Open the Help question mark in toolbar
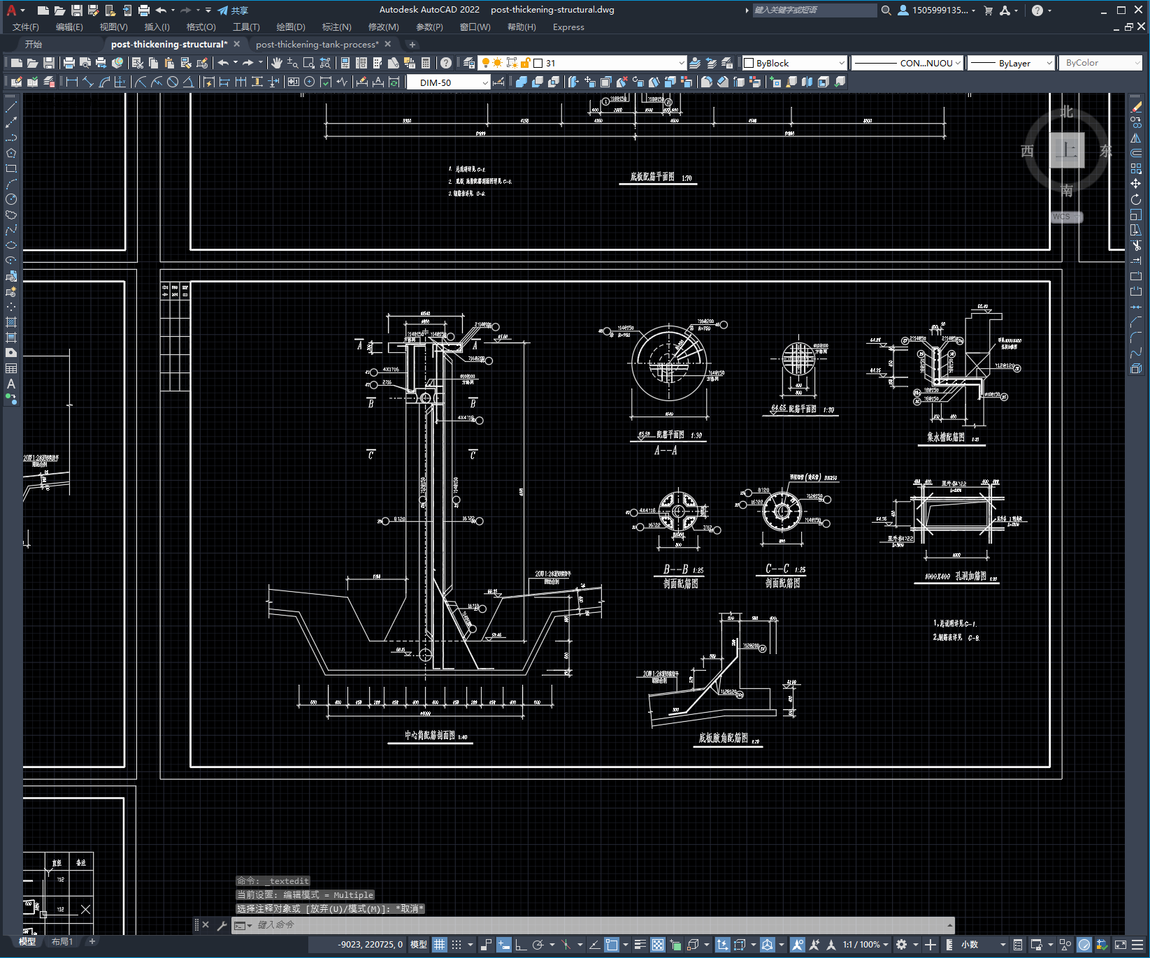1150x958 pixels. coord(446,63)
